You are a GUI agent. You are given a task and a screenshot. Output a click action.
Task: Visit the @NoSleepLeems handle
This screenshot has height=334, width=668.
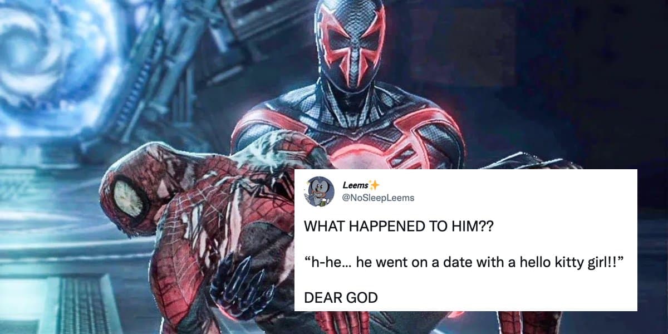379,198
